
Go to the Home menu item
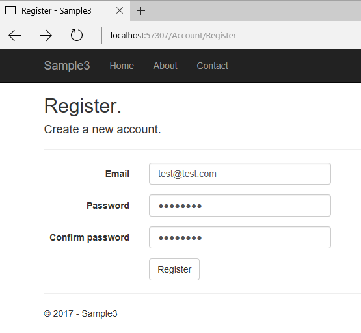(x=122, y=66)
